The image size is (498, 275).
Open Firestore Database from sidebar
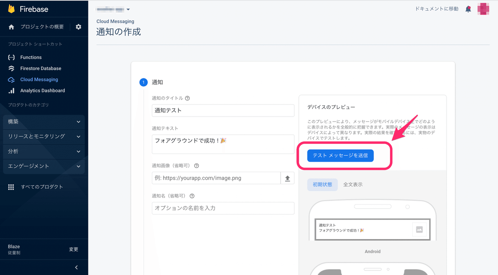tap(40, 68)
